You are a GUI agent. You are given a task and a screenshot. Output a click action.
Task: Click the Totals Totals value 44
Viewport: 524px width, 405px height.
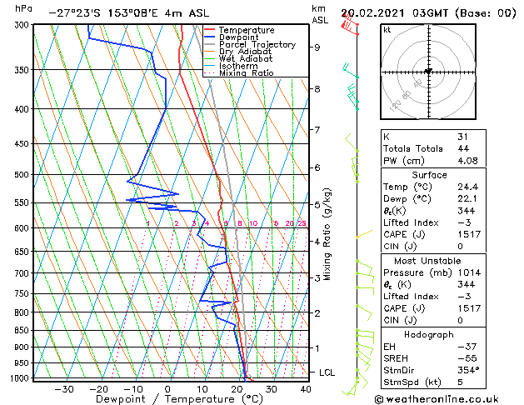click(x=463, y=148)
